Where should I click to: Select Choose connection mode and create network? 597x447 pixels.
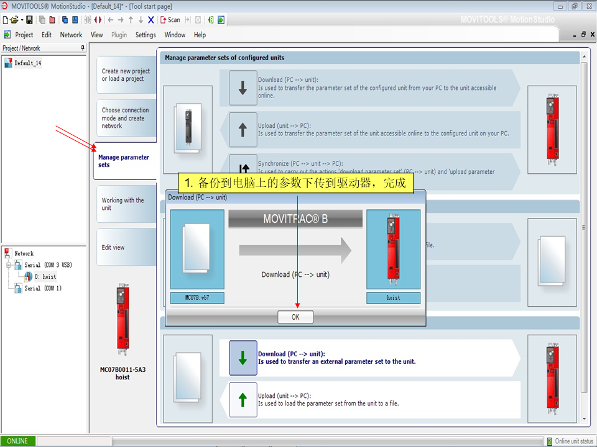pyautogui.click(x=125, y=118)
